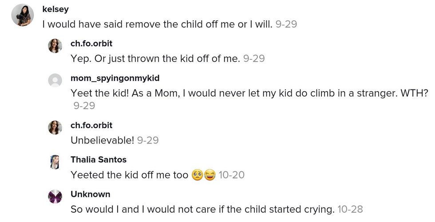Open the Thalia Santos username link
The height and width of the screenshot is (222, 435).
tap(99, 160)
